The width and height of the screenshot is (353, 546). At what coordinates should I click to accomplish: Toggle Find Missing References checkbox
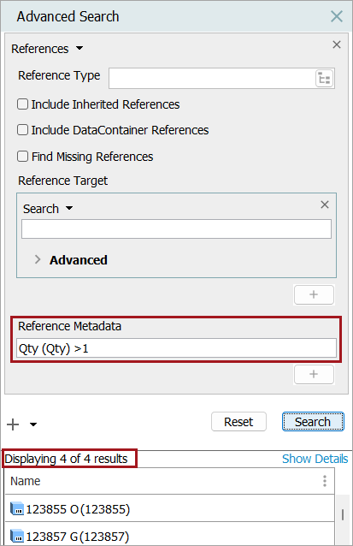22,157
